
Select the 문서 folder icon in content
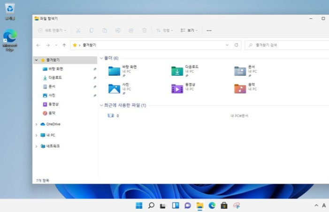point(240,71)
